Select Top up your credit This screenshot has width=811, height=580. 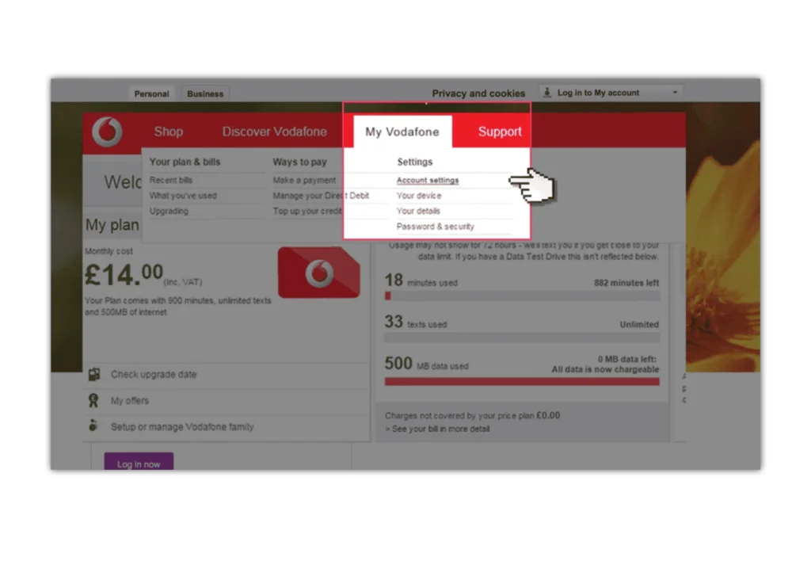307,211
